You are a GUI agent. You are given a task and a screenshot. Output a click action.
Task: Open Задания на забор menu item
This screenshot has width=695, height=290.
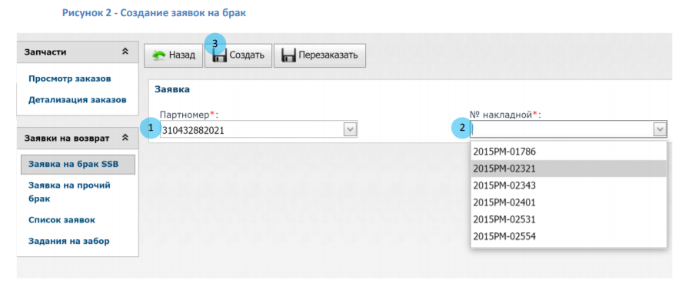pos(68,242)
